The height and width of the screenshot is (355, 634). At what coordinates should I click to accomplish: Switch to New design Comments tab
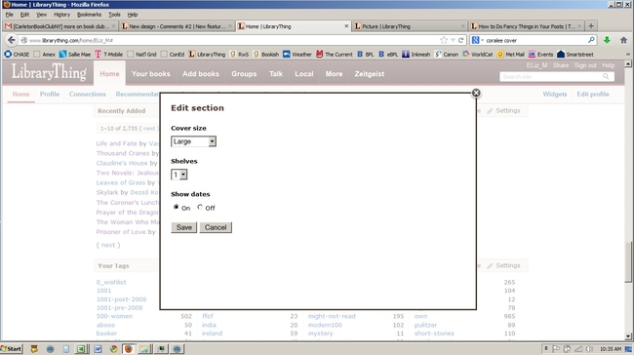[x=177, y=26]
